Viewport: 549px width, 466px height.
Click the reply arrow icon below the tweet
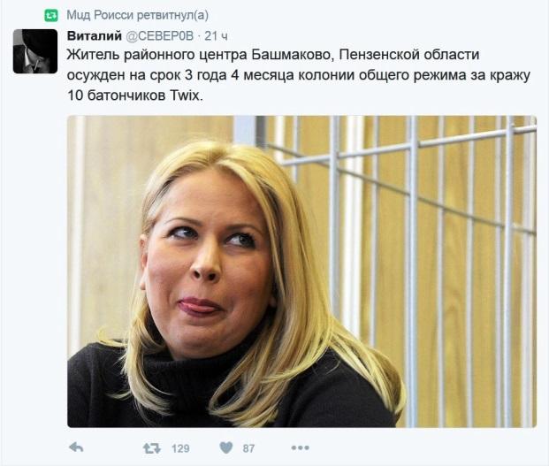pyautogui.click(x=76, y=447)
